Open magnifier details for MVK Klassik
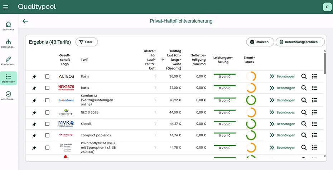The height and width of the screenshot is (170, 333). point(304,124)
